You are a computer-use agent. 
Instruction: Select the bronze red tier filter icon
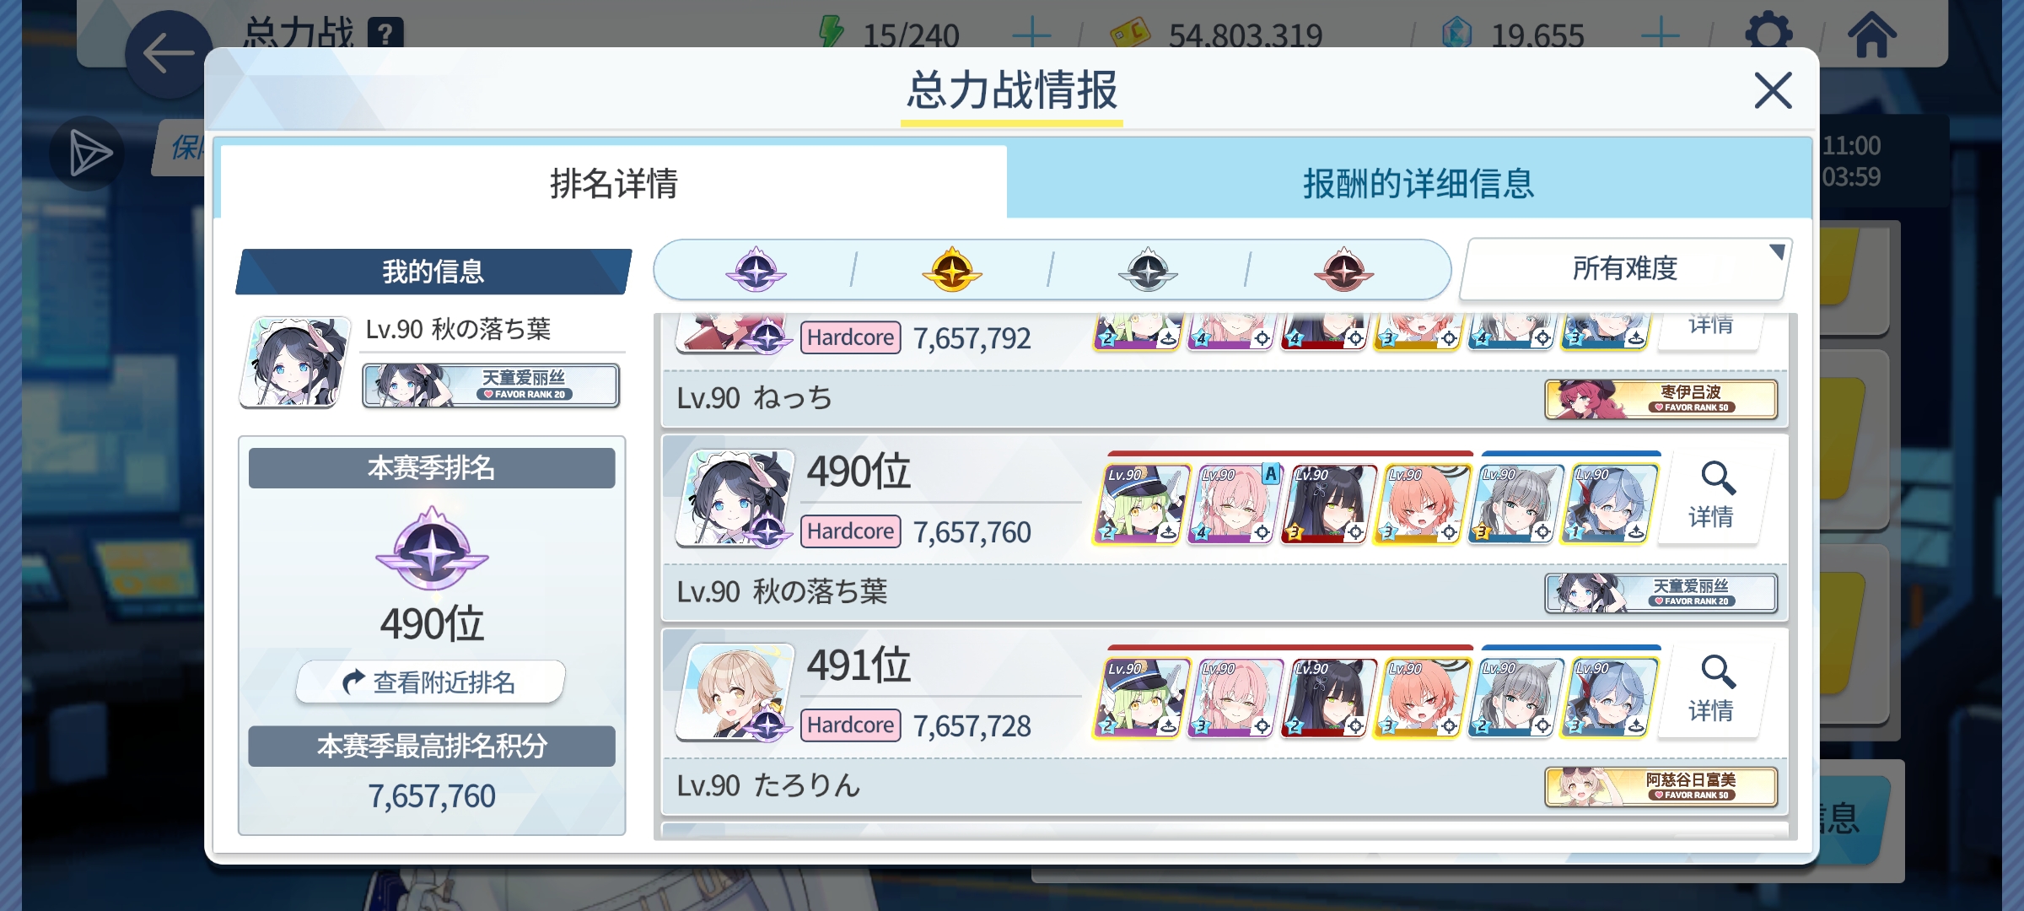click(x=1343, y=270)
